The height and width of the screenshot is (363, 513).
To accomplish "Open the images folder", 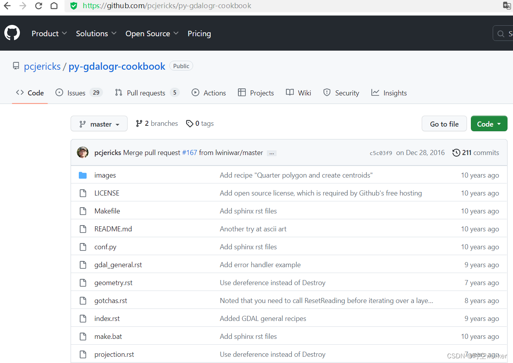I will 105,175.
